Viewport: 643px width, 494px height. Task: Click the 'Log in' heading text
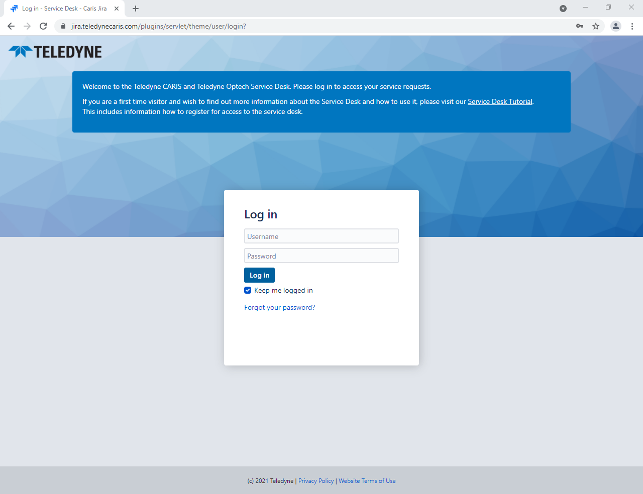261,214
